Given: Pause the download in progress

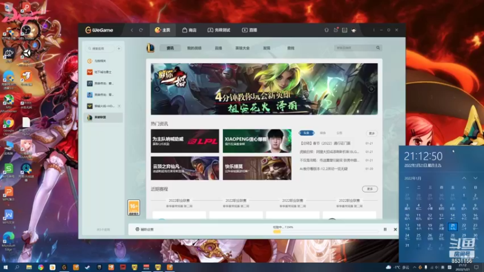Looking at the screenshot, I should (x=385, y=230).
